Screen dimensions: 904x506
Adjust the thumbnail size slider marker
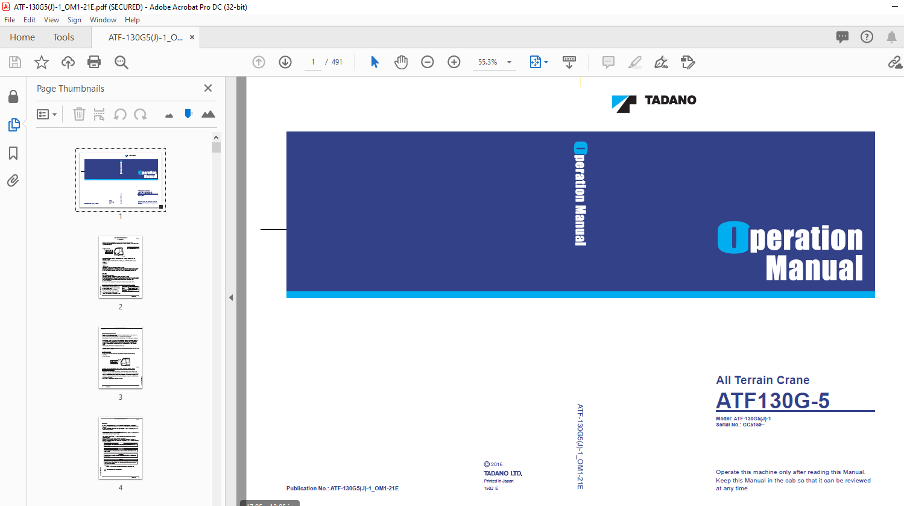pyautogui.click(x=188, y=113)
